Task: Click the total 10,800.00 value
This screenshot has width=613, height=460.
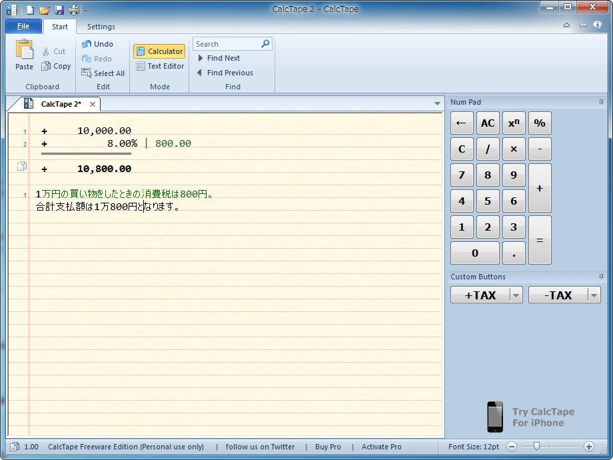Action: coord(104,169)
